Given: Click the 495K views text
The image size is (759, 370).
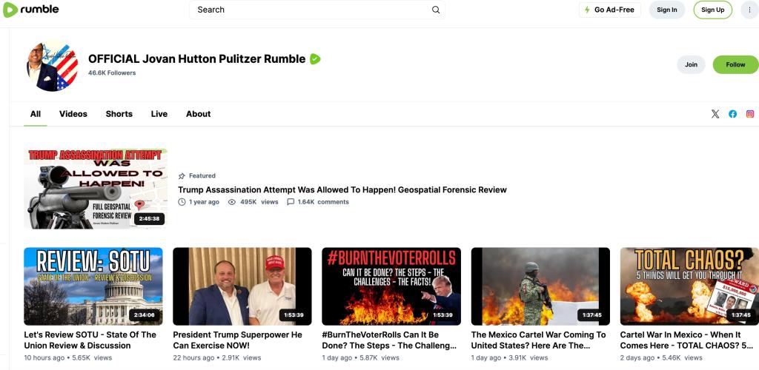Looking at the screenshot, I should (x=259, y=202).
